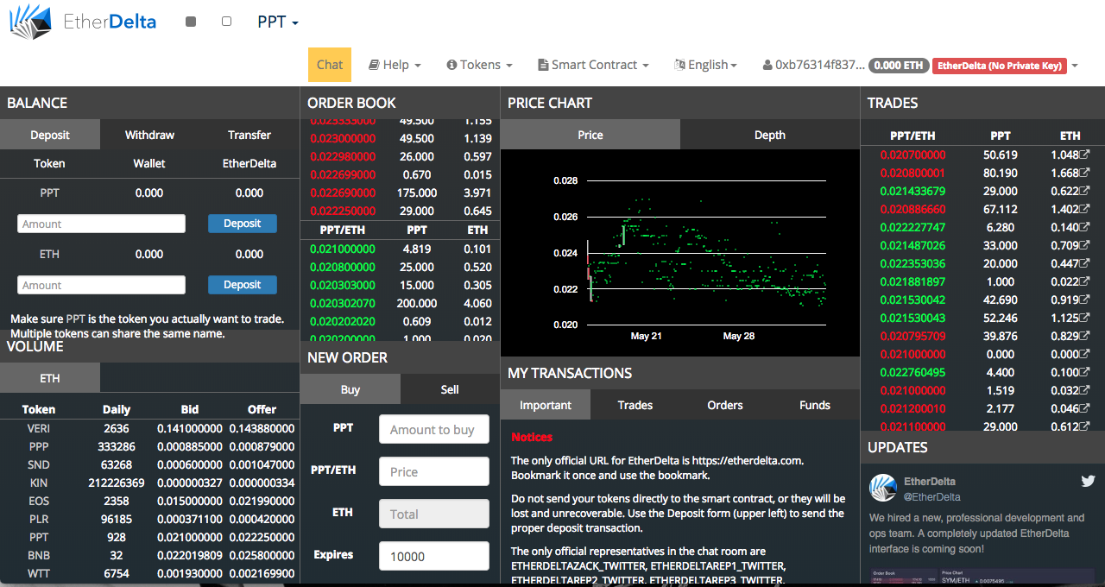Viewport: 1105px width, 587px height.
Task: Click the Help book icon
Action: 375,65
